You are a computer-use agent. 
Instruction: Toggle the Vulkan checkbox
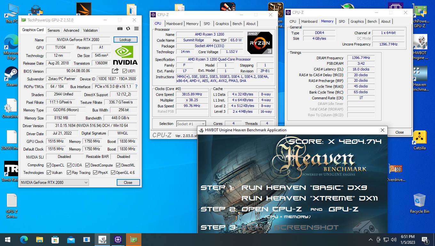pos(49,173)
